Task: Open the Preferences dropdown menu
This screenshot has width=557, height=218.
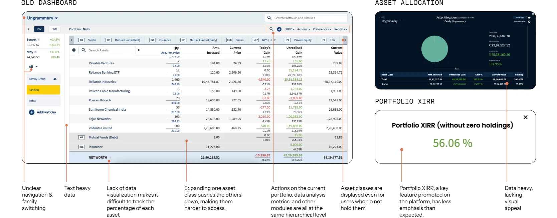Action: click(322, 29)
